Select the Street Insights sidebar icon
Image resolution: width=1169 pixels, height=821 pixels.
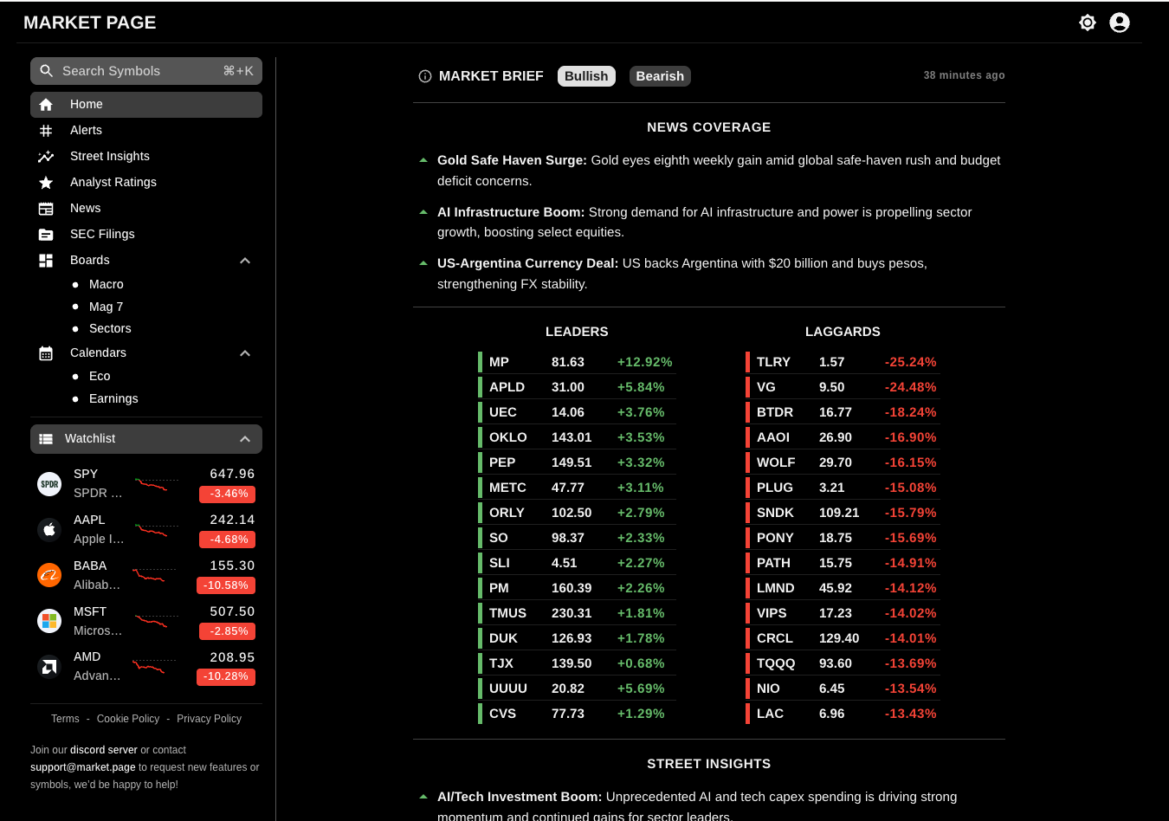[x=46, y=156]
